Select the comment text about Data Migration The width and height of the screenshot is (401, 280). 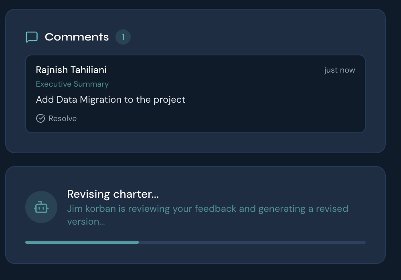pos(111,99)
